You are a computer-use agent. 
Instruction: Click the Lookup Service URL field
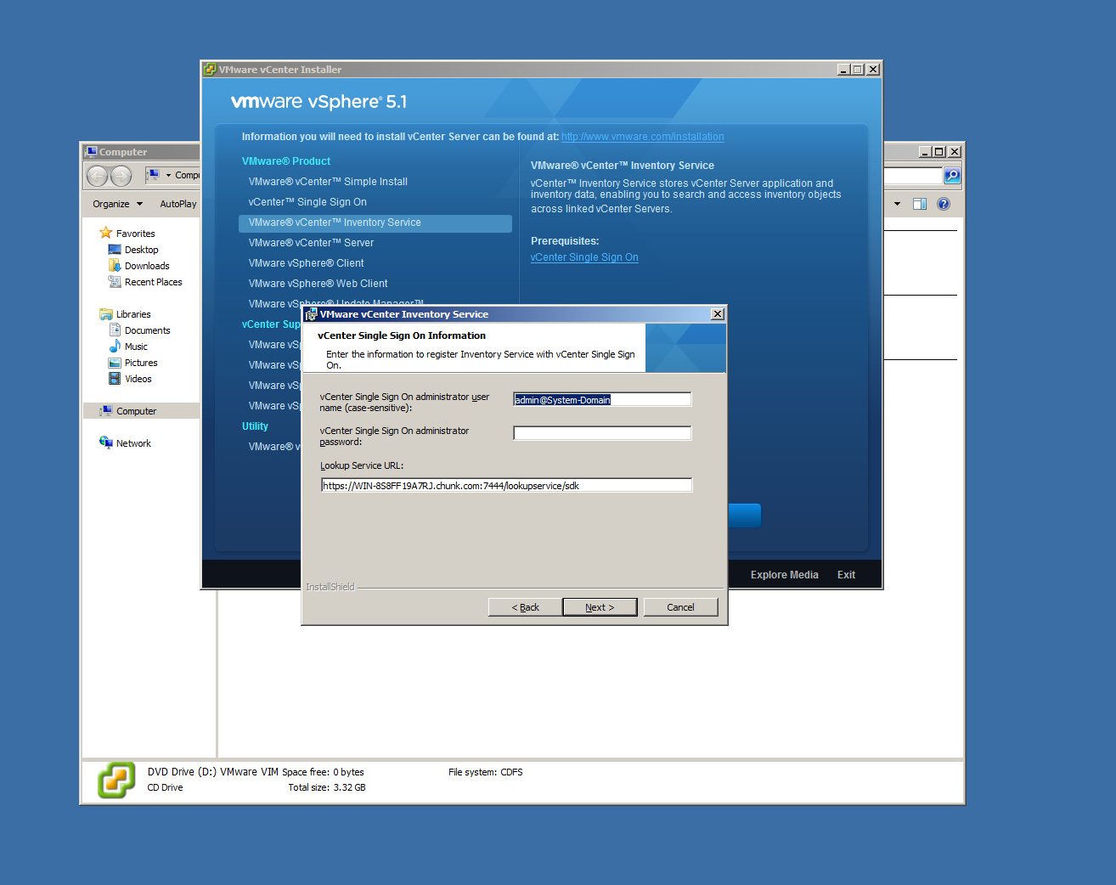point(506,486)
